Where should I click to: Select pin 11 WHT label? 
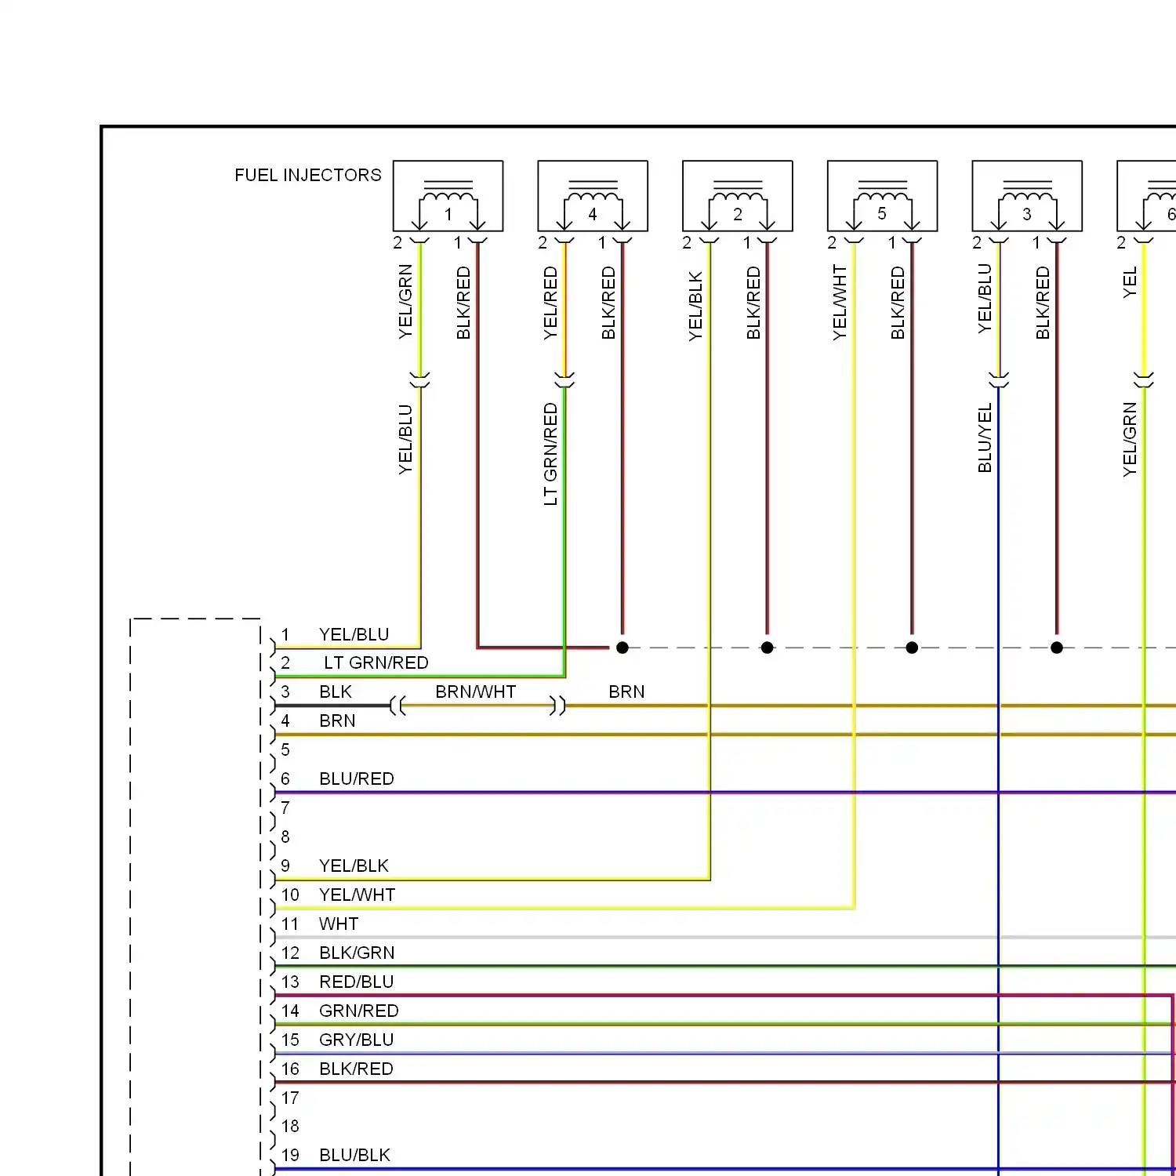339,924
